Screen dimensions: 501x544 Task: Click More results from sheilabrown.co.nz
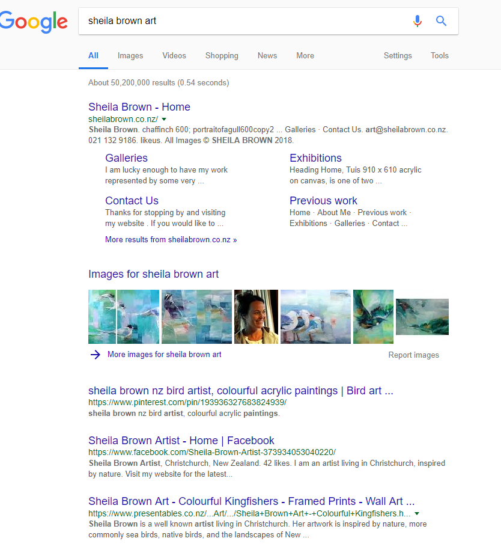[x=171, y=239]
